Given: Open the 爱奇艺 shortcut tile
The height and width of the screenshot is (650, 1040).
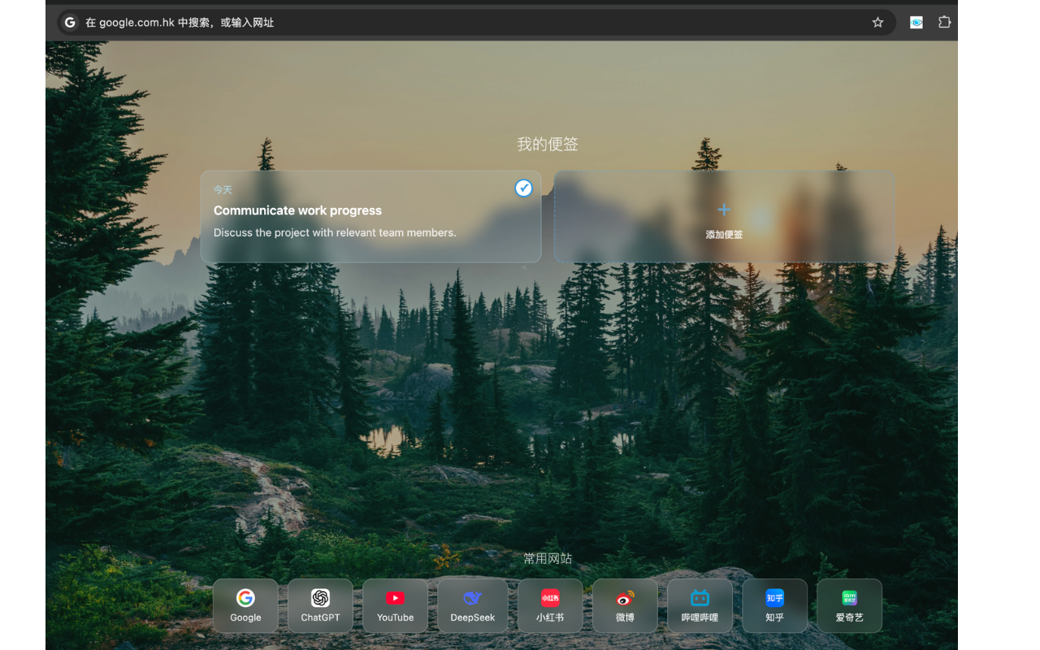Looking at the screenshot, I should click(x=849, y=605).
